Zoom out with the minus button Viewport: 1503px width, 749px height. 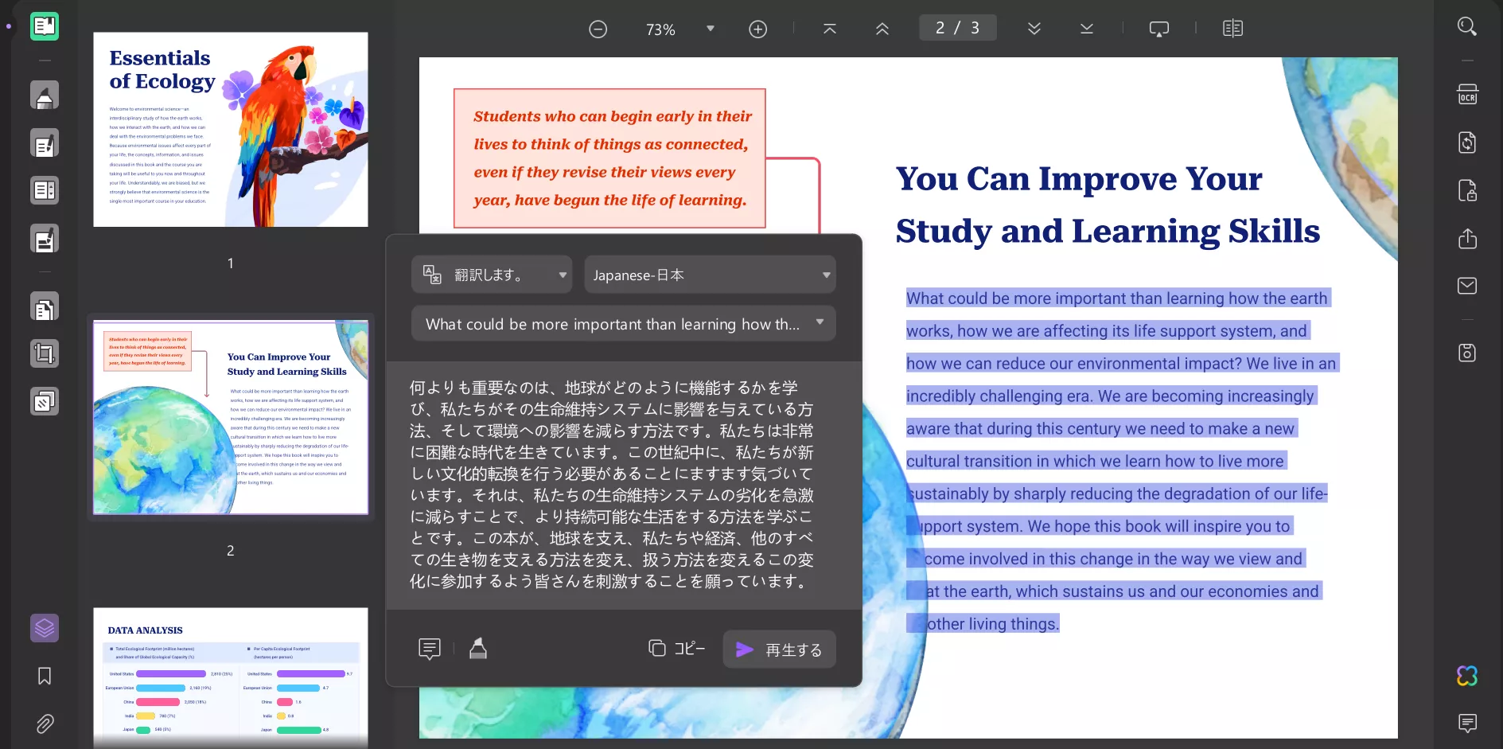[598, 29]
